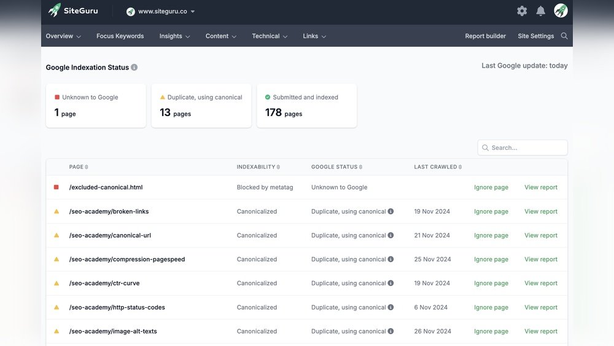The image size is (614, 346).
Task: Click info icon in broken-links Google status
Action: coord(391,211)
